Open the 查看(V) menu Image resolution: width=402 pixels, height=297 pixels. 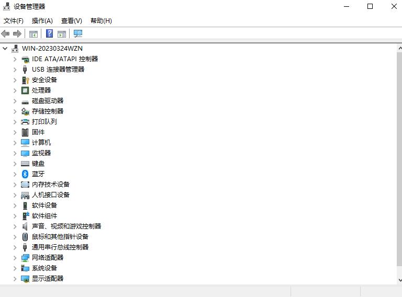72,21
